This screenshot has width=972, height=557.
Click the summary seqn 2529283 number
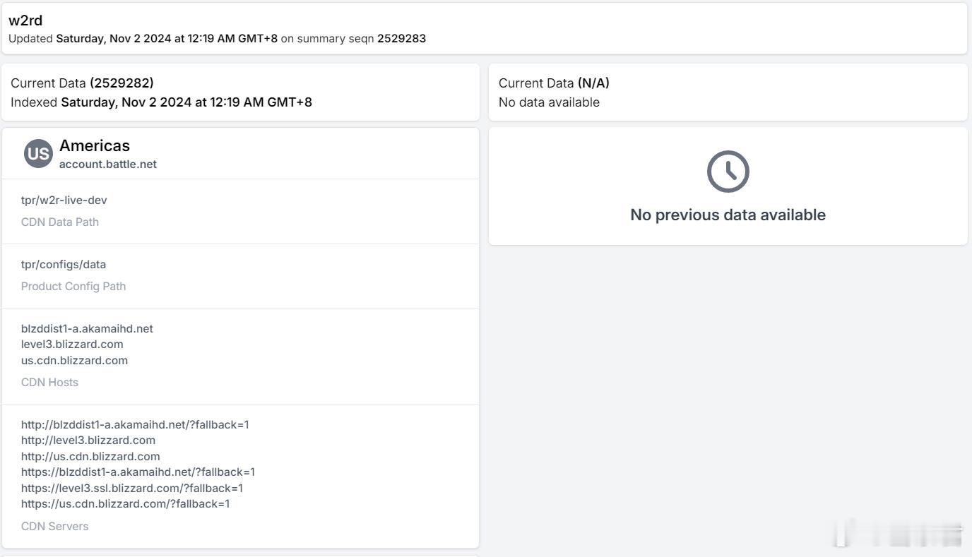click(401, 38)
